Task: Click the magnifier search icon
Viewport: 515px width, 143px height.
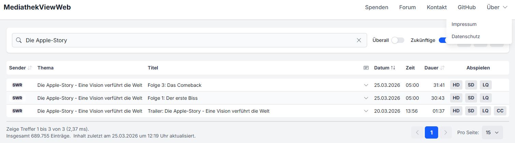Action: pyautogui.click(x=19, y=40)
